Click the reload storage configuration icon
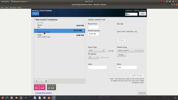178x100 pixels. click(x=46, y=81)
